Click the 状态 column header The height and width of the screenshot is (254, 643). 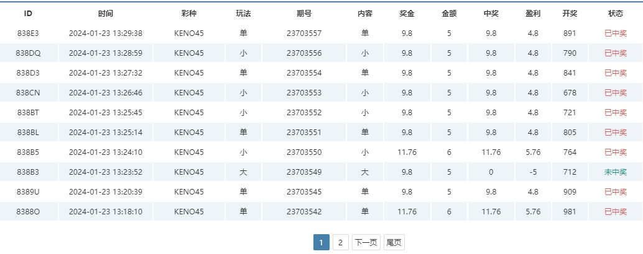pos(616,13)
